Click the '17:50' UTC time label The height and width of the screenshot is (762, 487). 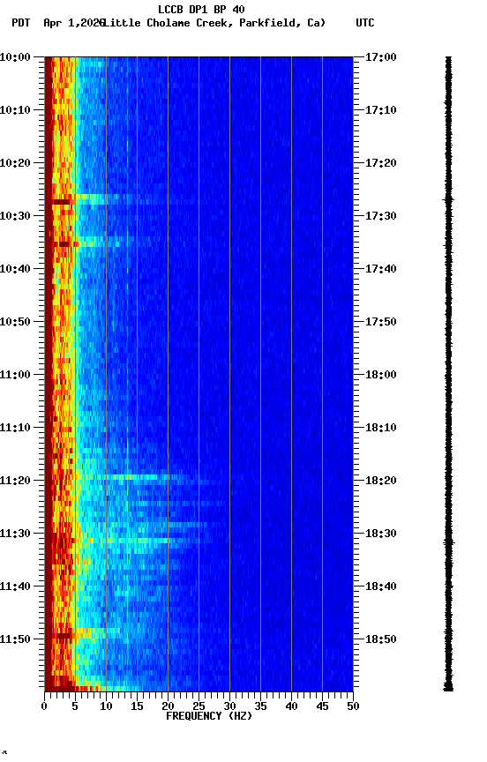(x=380, y=322)
